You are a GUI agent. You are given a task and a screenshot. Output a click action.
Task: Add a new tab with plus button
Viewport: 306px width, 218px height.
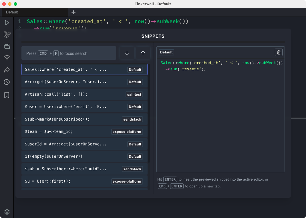73,12
